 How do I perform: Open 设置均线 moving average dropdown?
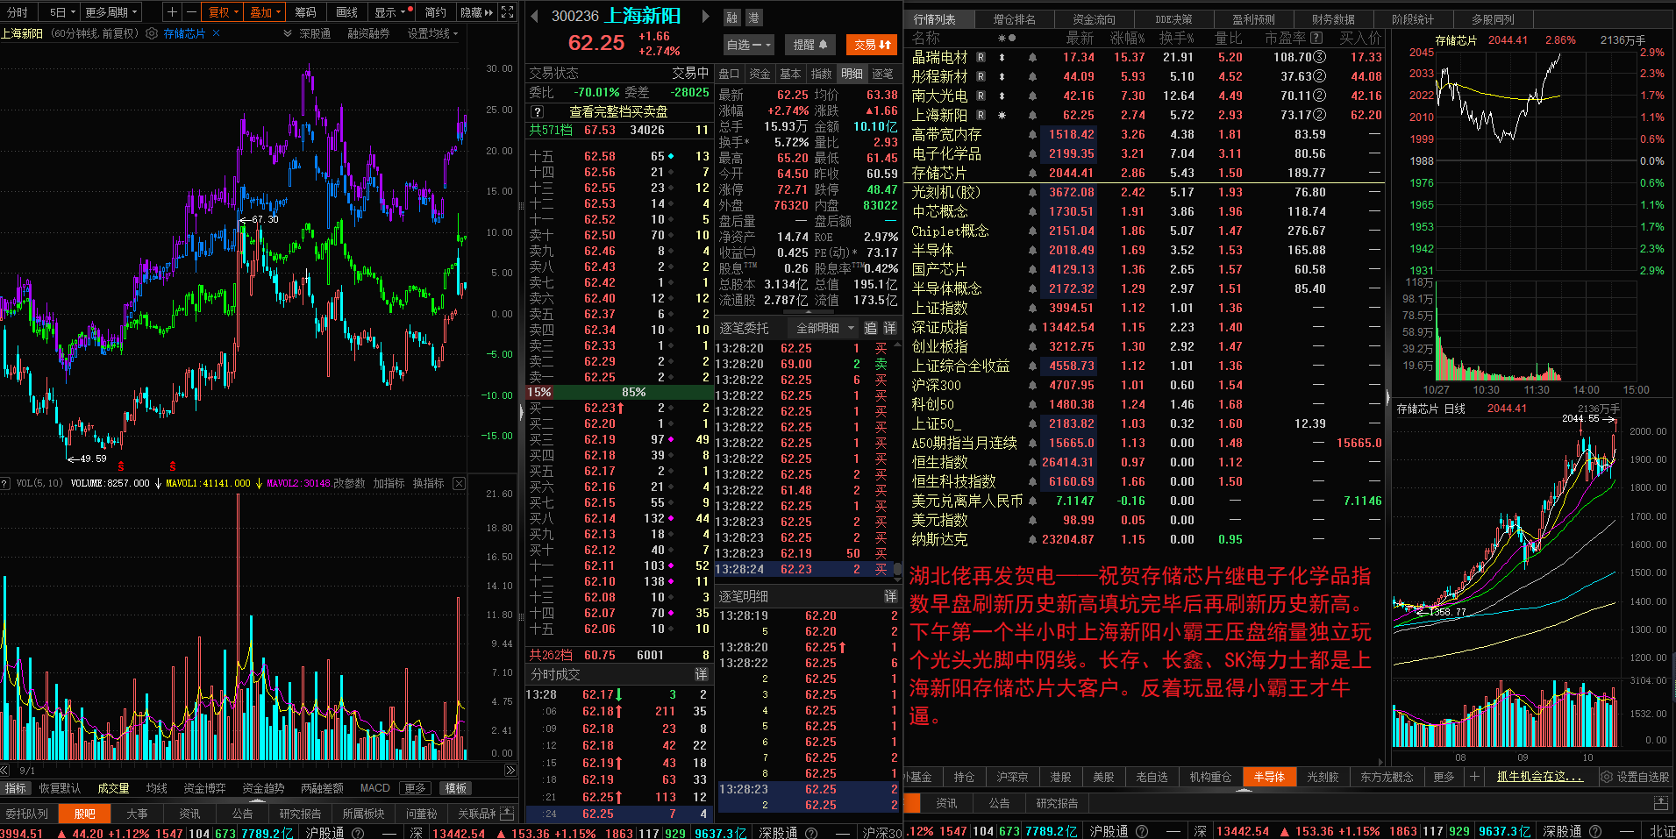432,33
